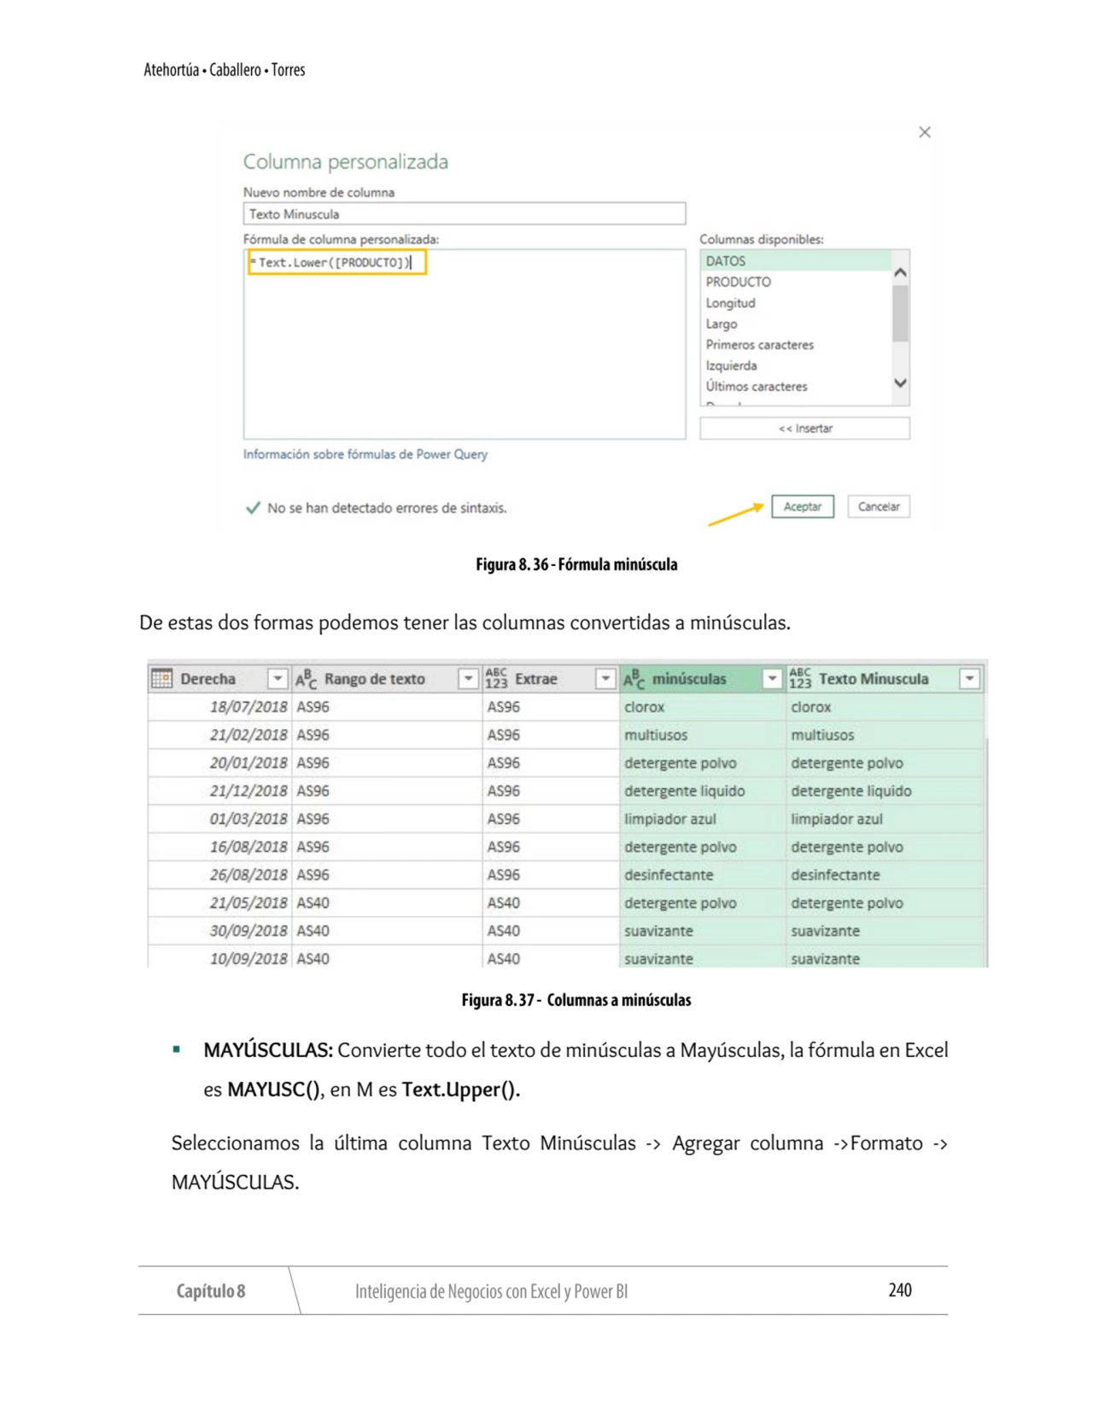Select Largo in available columns list

(796, 324)
